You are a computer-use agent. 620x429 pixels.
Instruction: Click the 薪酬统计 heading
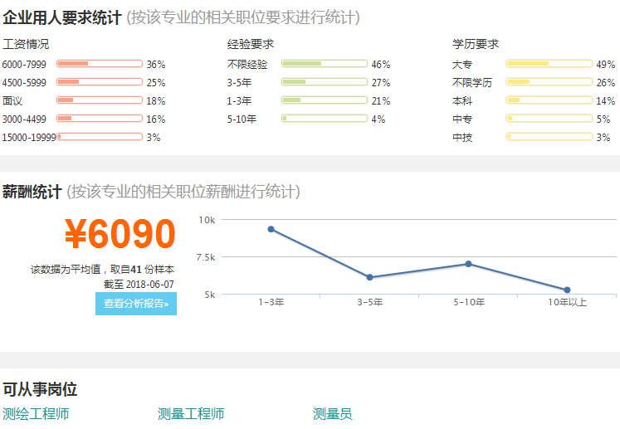32,192
